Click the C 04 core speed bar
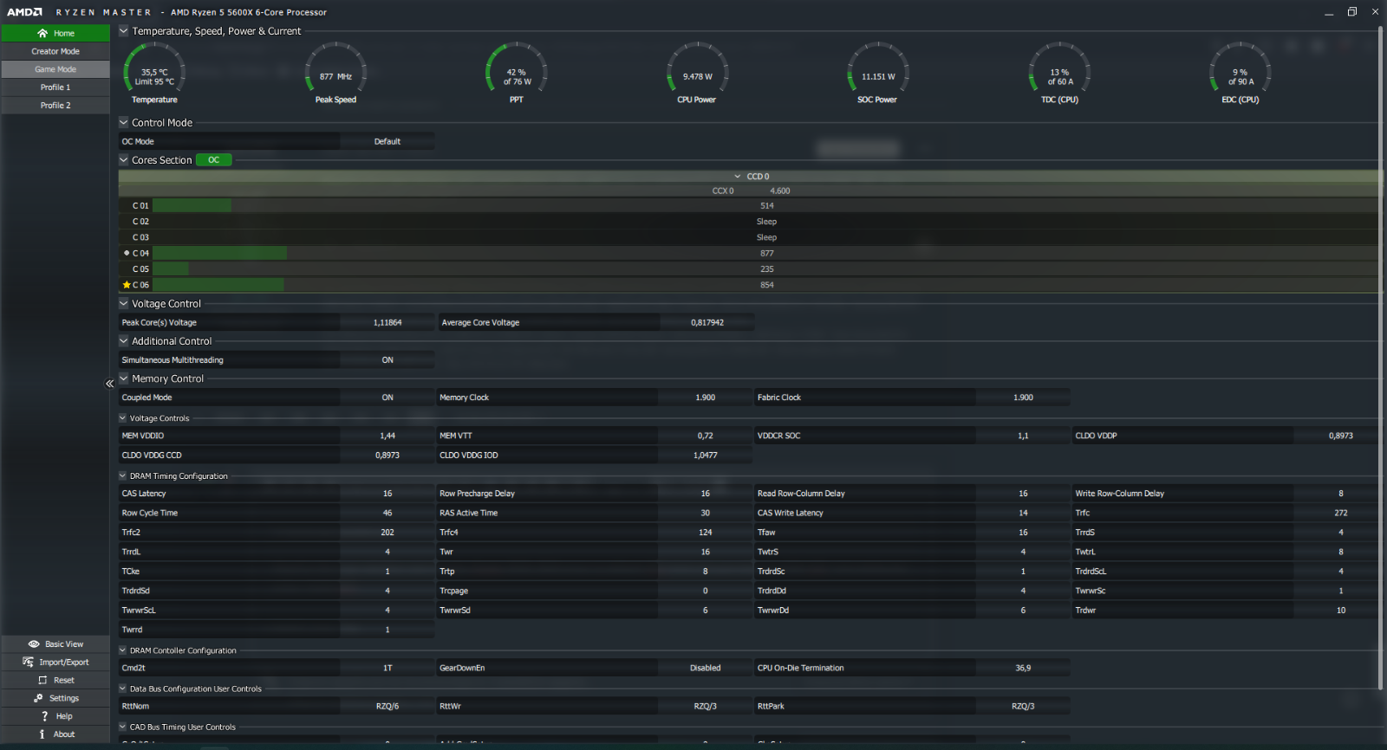The image size is (1387, 750). [219, 253]
